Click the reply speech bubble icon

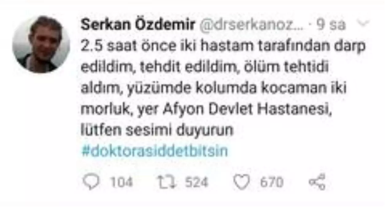click(92, 182)
